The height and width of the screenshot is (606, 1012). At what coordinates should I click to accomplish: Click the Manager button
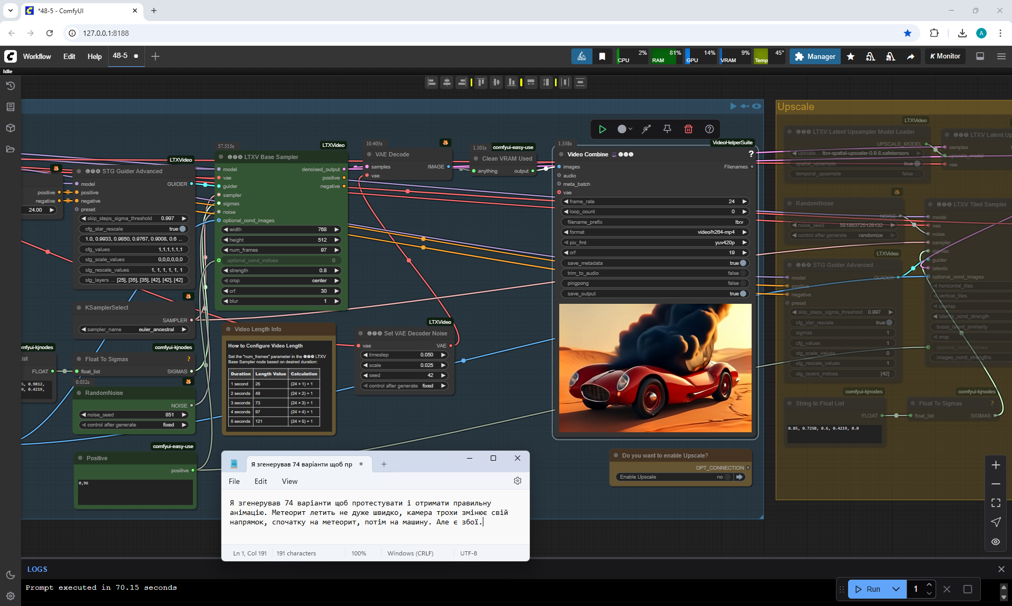pyautogui.click(x=815, y=56)
